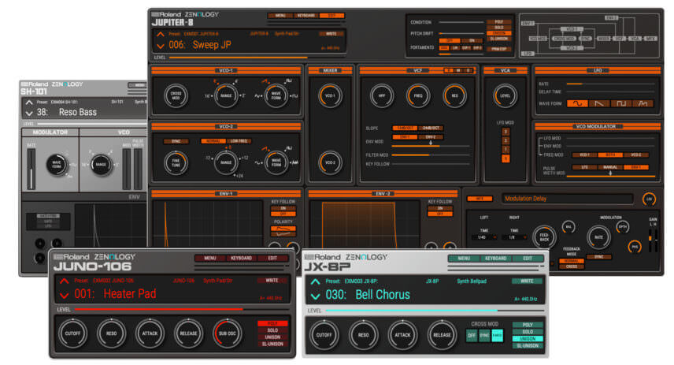Click the VCO-1 WAVE FORM knob in JUPITER-8

(x=276, y=95)
